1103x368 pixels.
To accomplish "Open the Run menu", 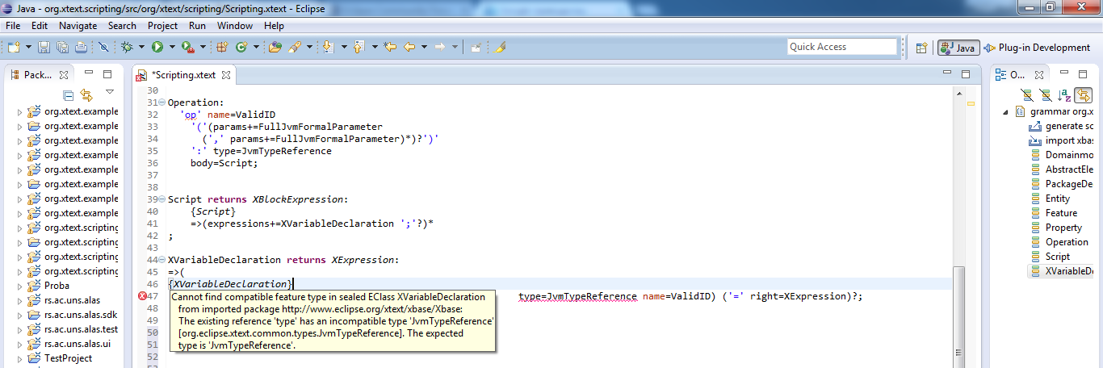I will 197,26.
